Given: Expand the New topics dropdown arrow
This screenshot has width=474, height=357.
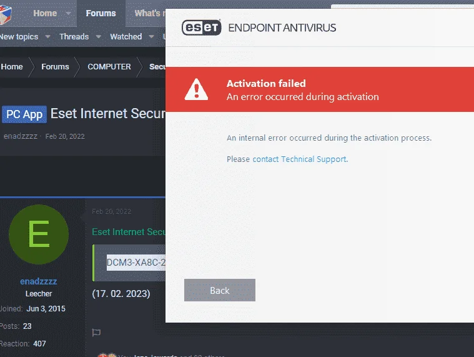Looking at the screenshot, I should [x=47, y=37].
